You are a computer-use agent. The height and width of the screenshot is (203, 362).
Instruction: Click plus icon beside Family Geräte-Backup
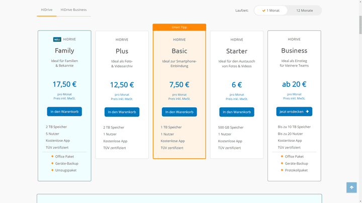(x=52, y=163)
